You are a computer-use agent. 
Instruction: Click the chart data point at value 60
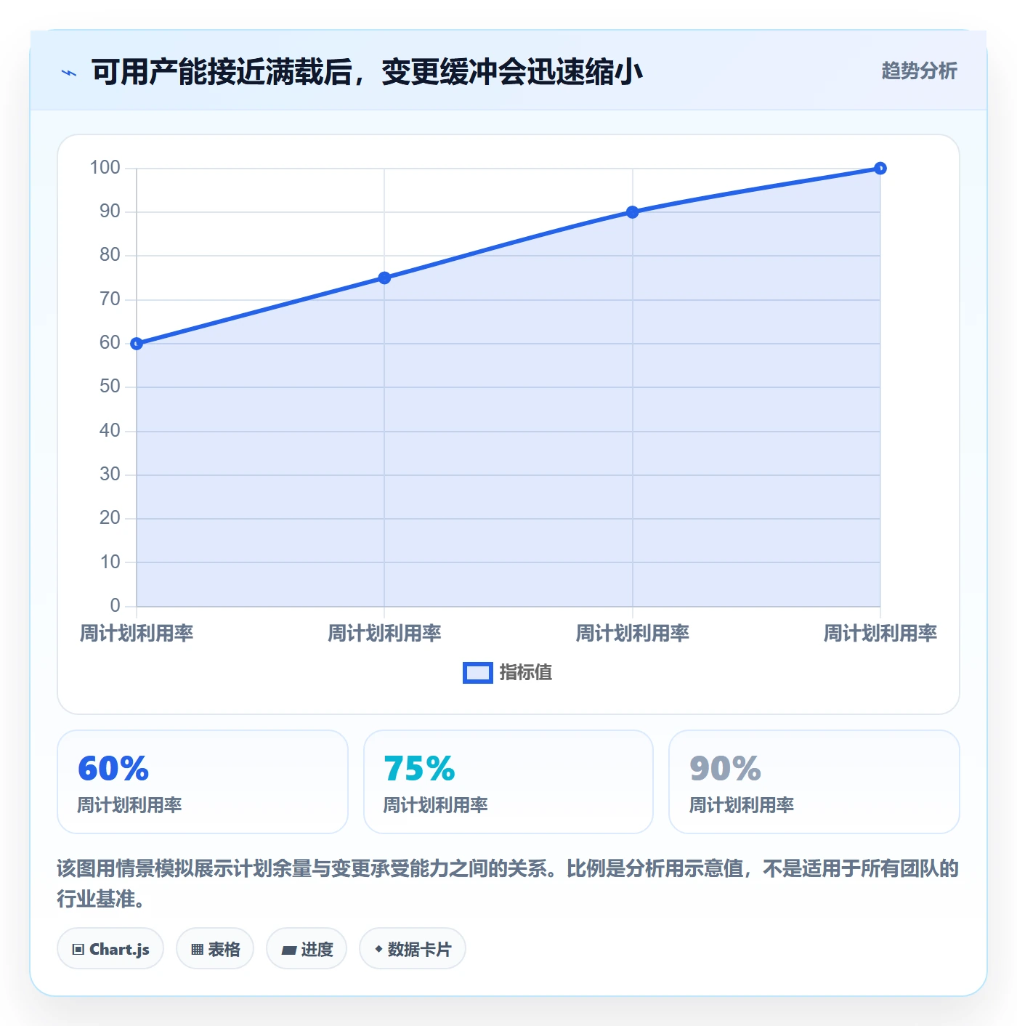tap(137, 344)
